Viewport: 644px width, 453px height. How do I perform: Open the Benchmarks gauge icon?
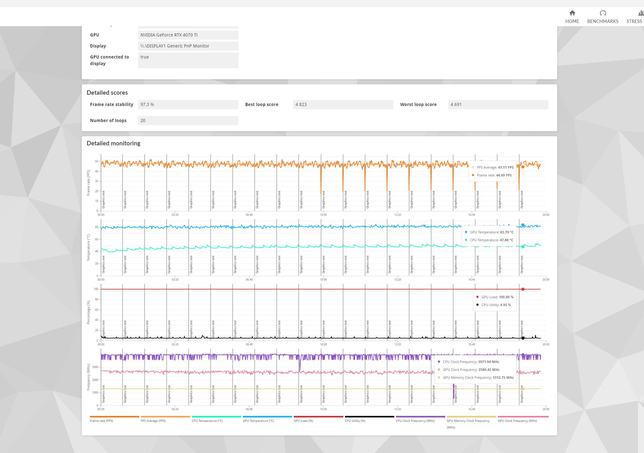(x=603, y=13)
